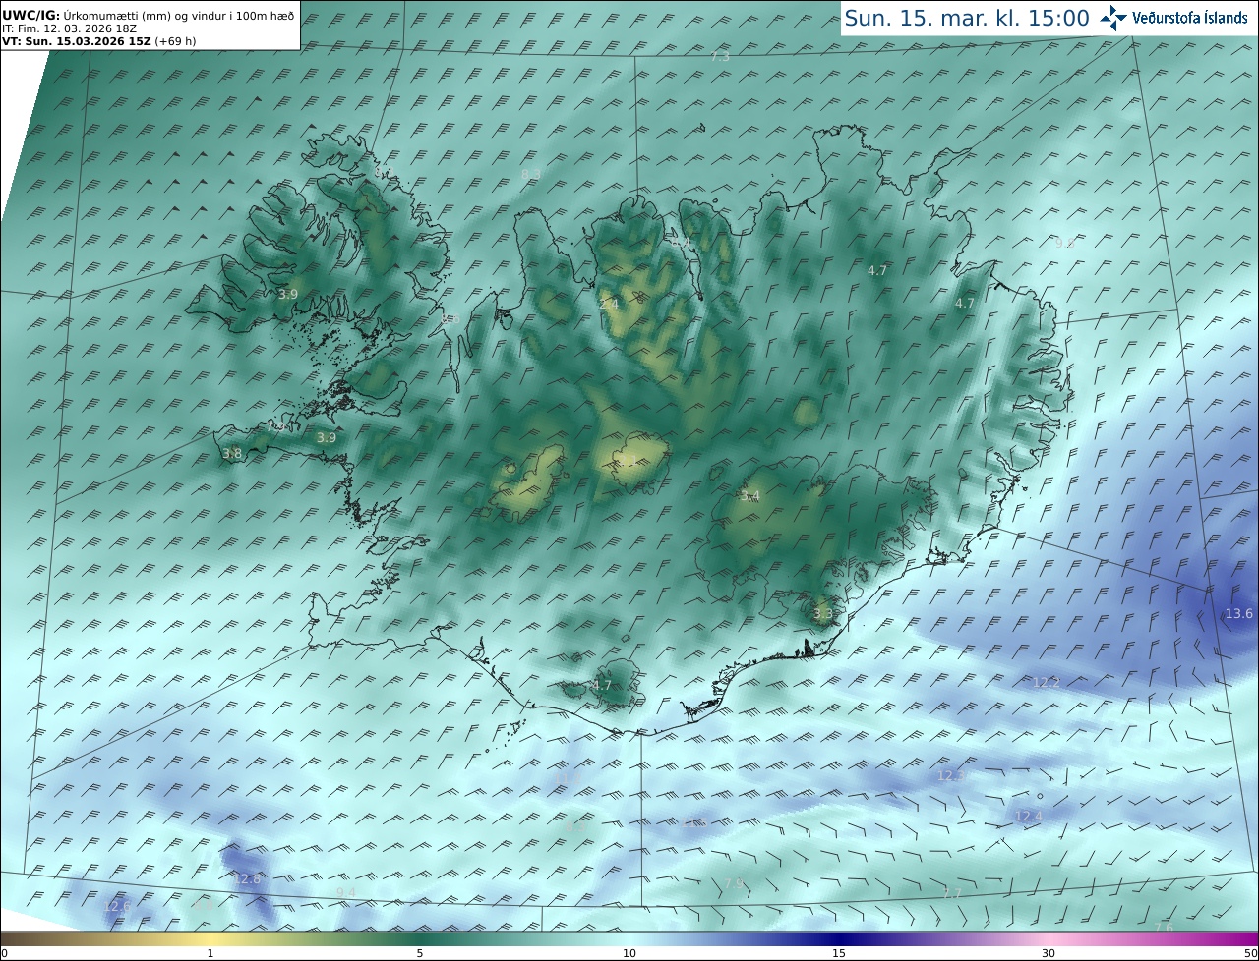1259x961 pixels.
Task: Click the 12.2 value below 13.6
Action: click(x=1046, y=682)
